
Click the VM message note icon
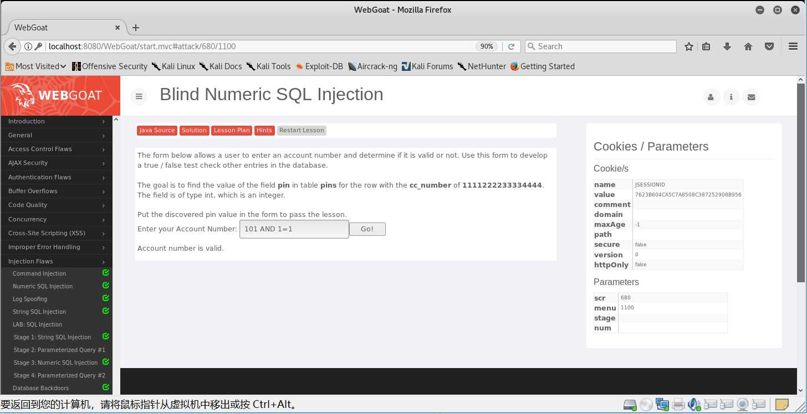[782, 405]
